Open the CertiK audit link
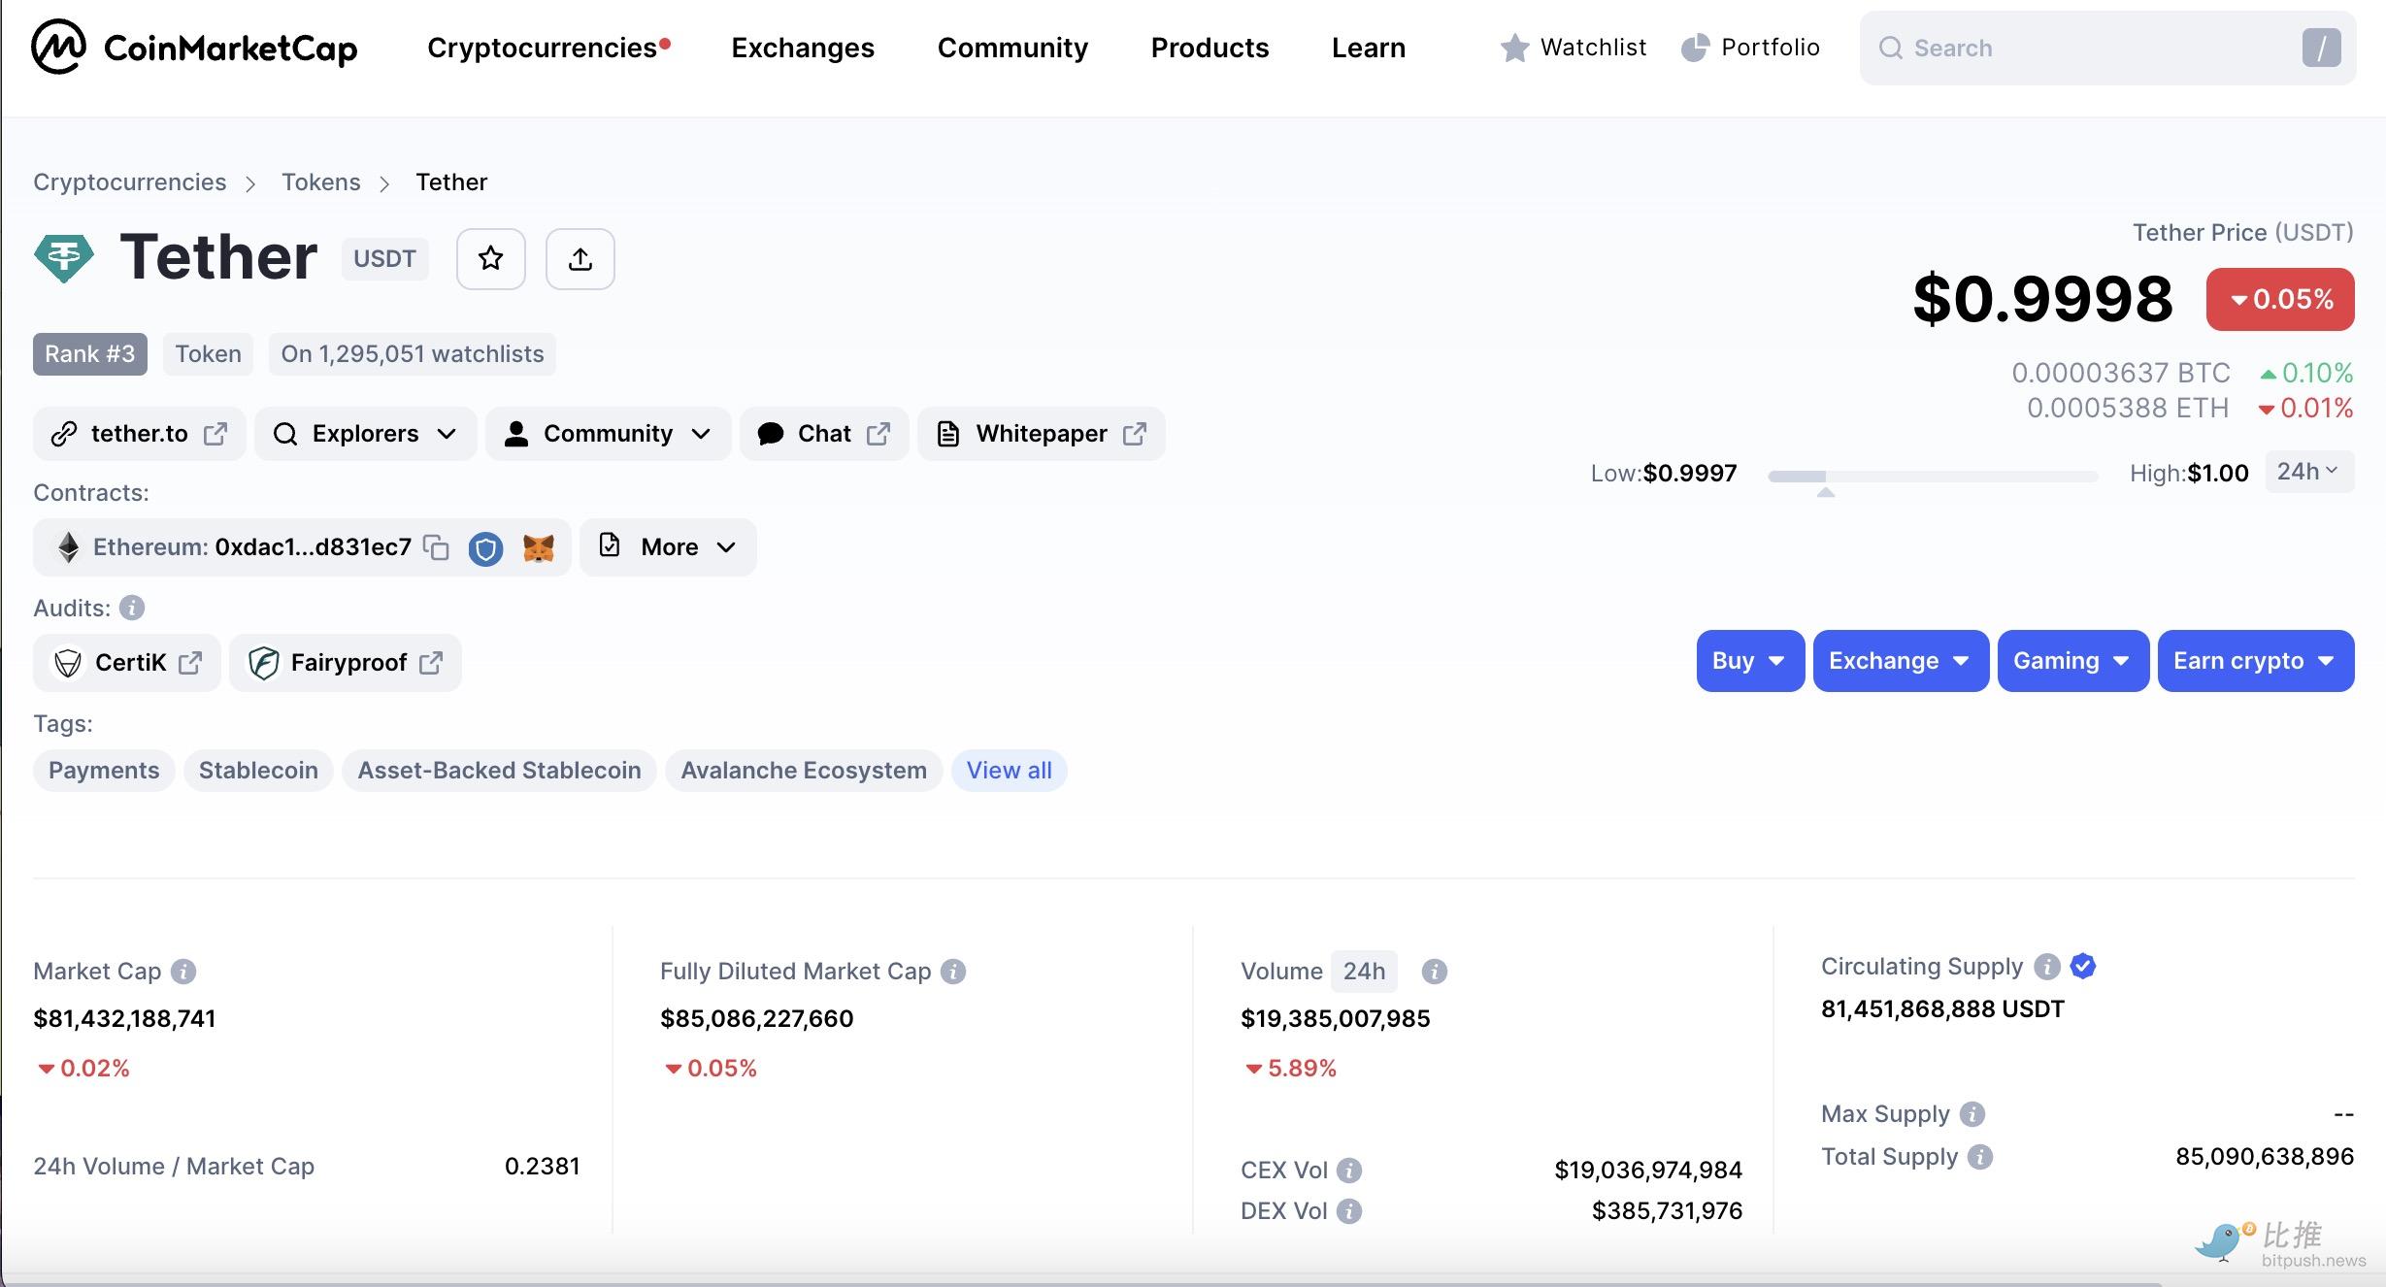2386x1287 pixels. point(127,663)
